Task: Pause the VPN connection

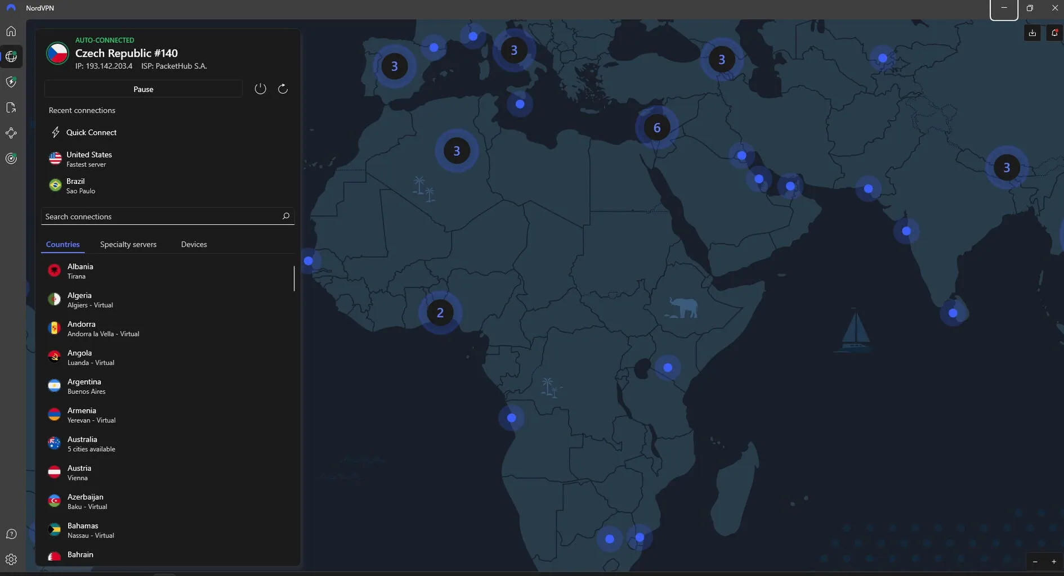Action: point(143,89)
